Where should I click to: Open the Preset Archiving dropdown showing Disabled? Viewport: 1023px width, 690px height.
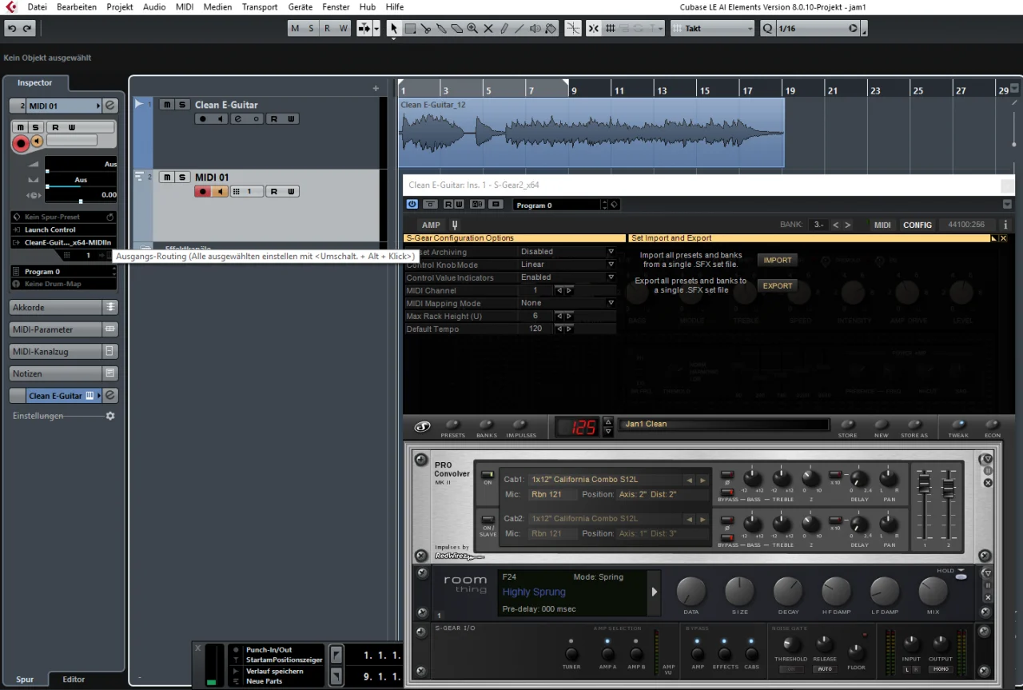(x=567, y=252)
